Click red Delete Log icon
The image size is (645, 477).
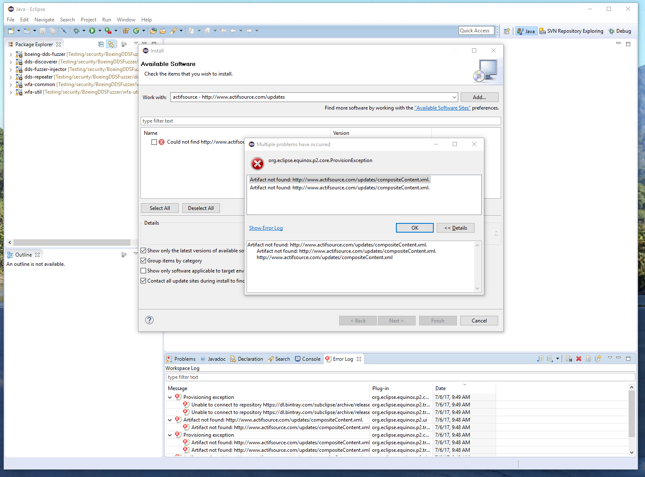click(579, 359)
